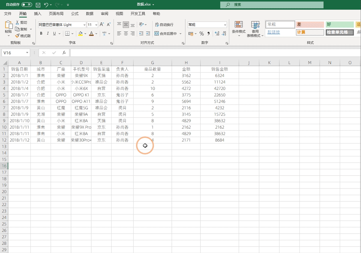This screenshot has height=253, width=361.
Task: Switch to the Review (审阅) tab
Action: point(105,14)
